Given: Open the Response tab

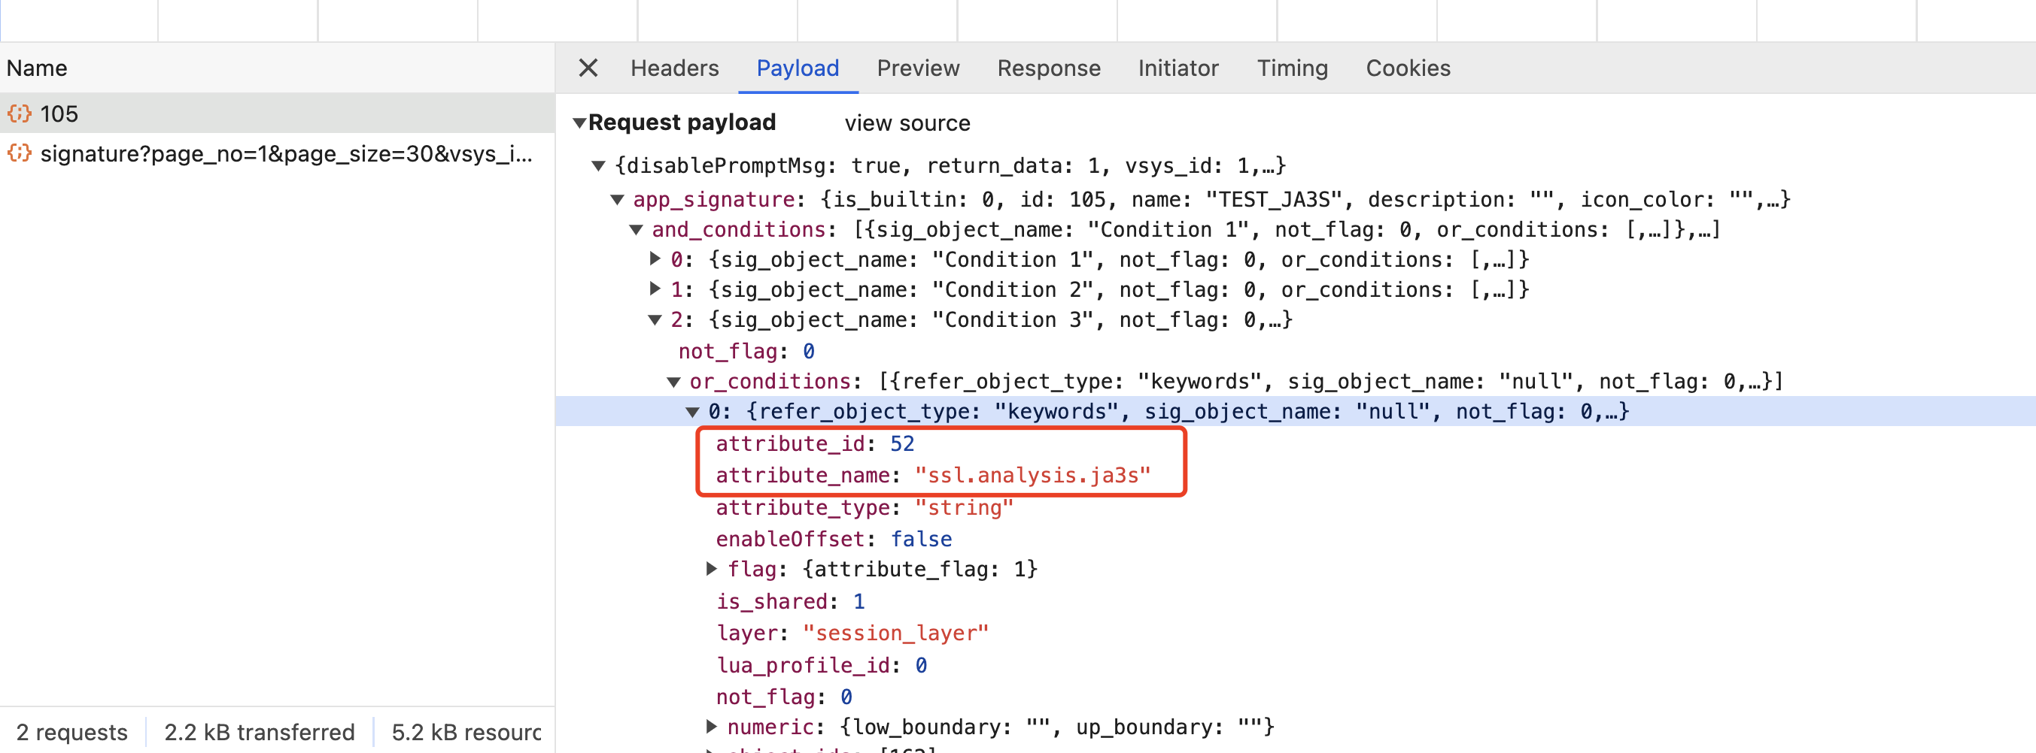Looking at the screenshot, I should (x=1048, y=68).
